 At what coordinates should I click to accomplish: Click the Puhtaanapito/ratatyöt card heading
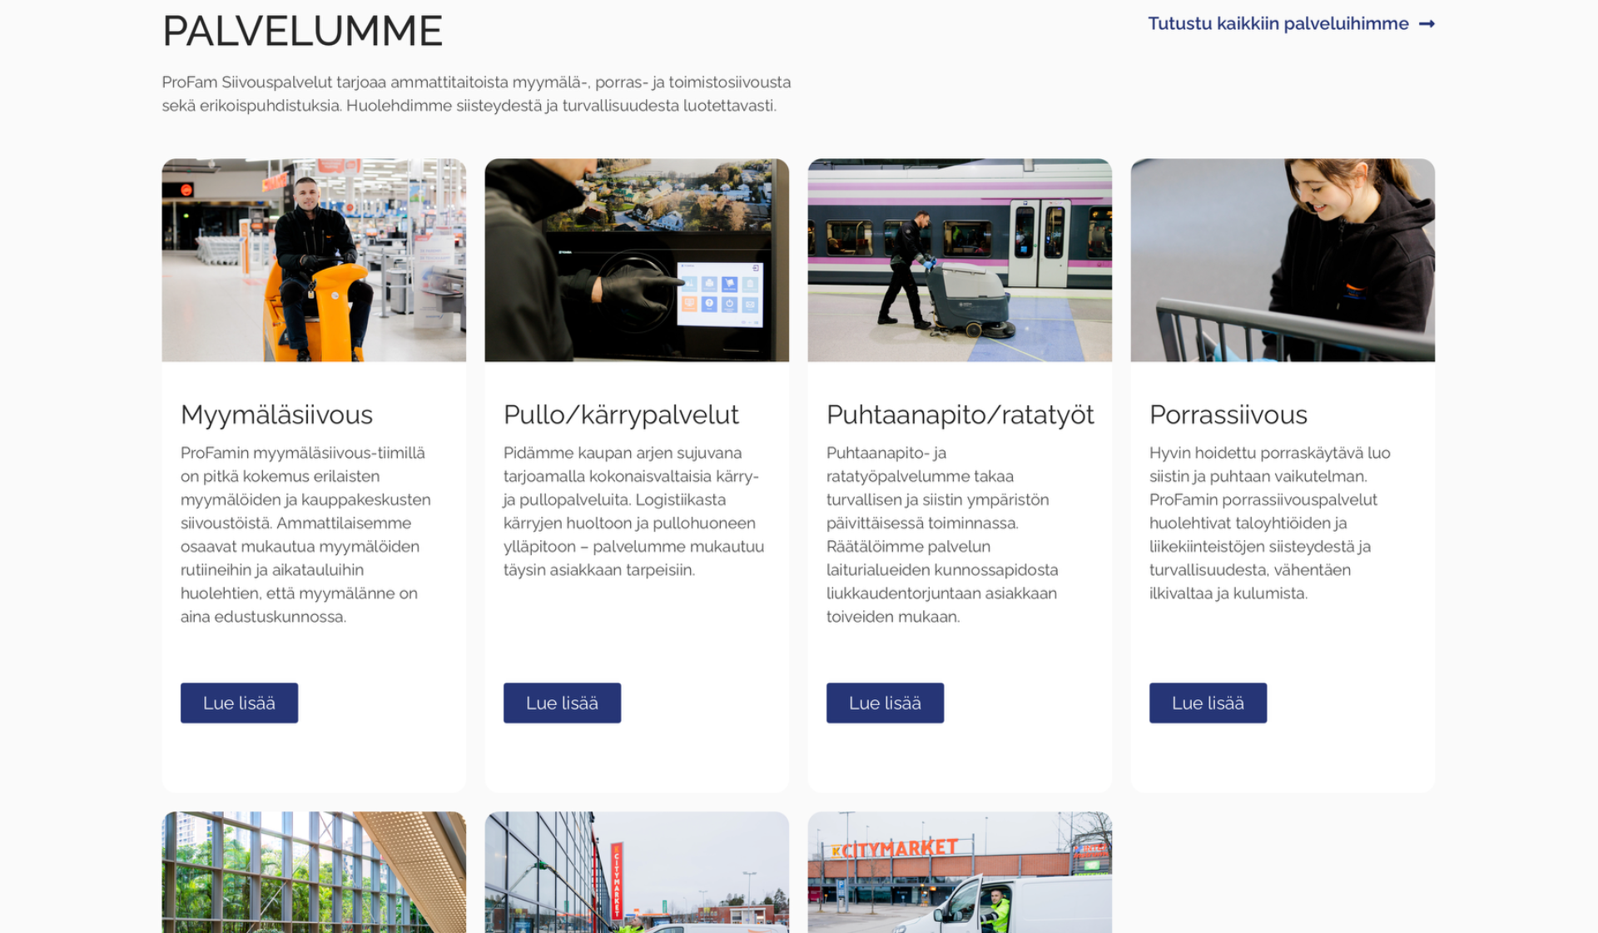[960, 414]
